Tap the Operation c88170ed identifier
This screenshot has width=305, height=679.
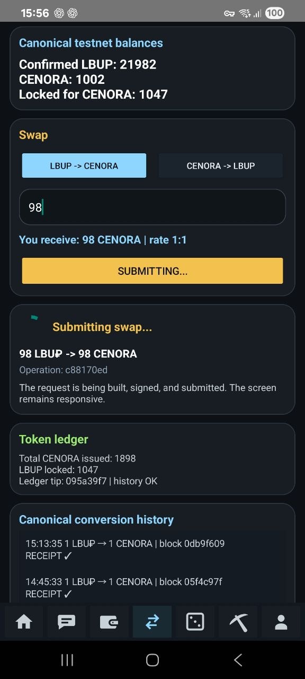click(64, 370)
